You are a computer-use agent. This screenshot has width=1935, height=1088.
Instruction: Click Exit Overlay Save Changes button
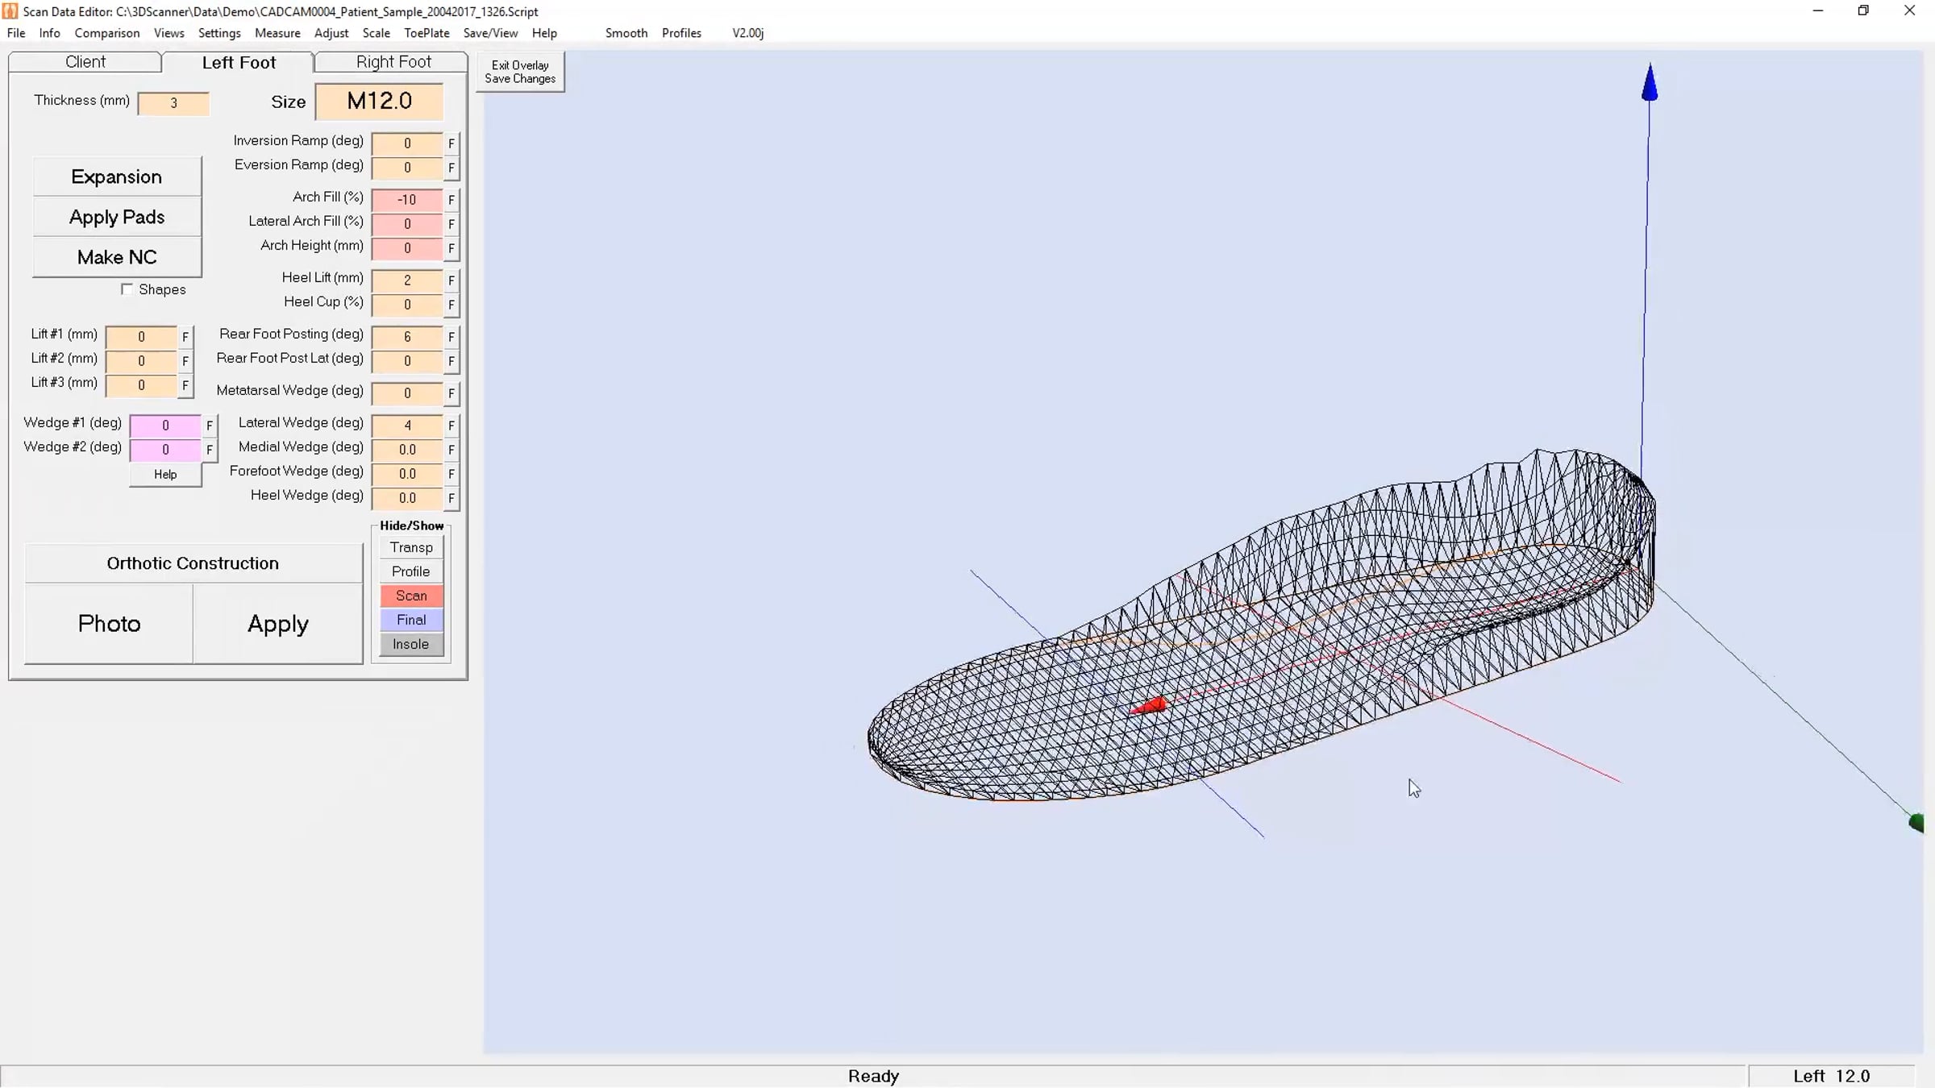point(520,72)
